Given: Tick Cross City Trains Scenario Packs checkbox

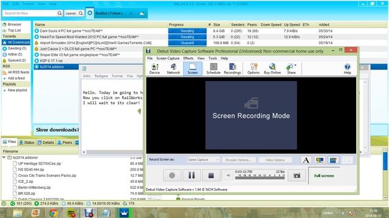Looking at the screenshot, I should [15, 176].
